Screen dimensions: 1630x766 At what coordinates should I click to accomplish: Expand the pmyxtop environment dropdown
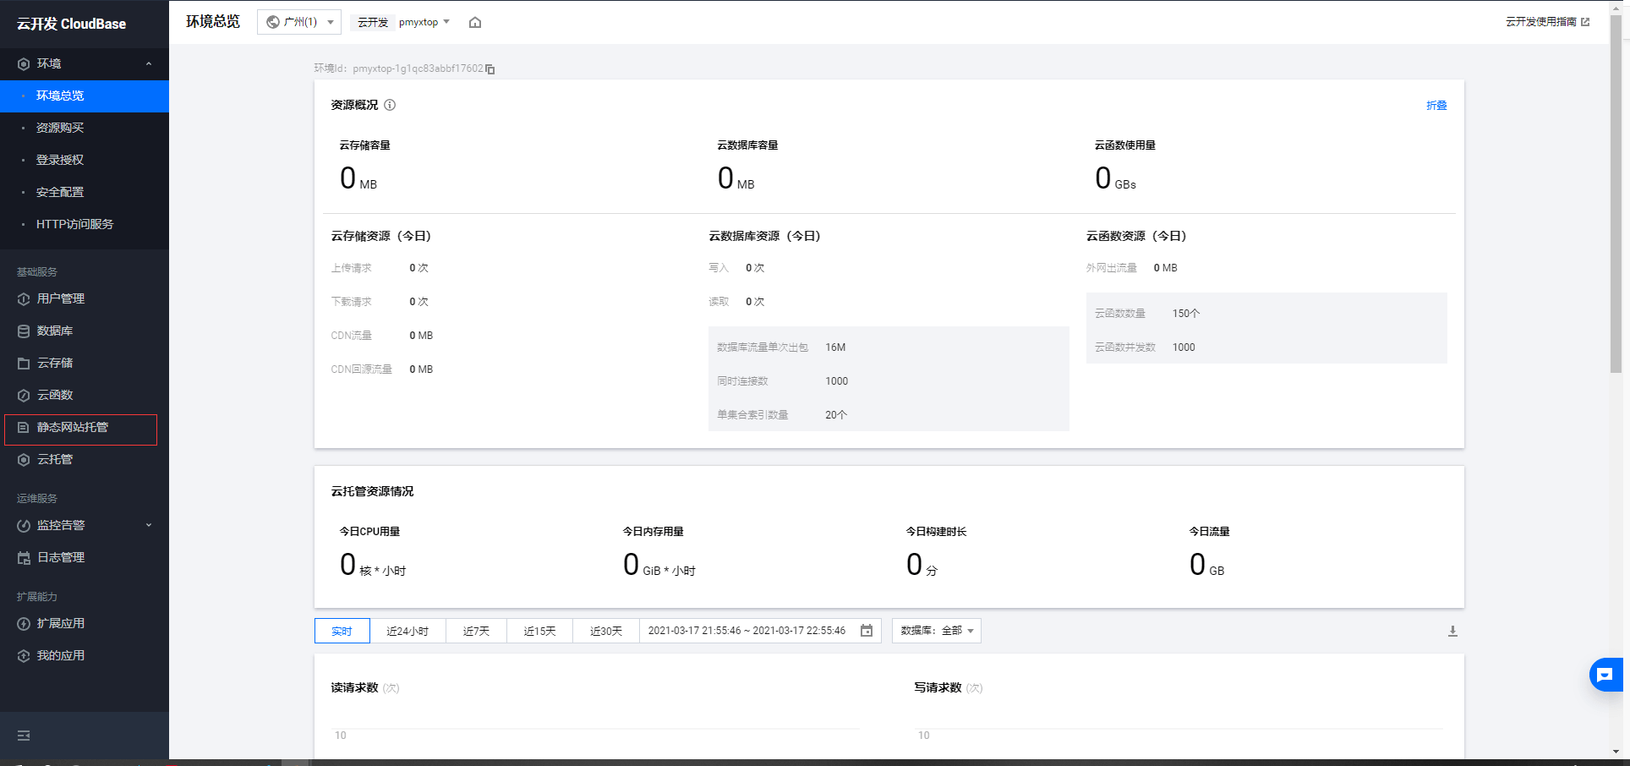coord(424,22)
